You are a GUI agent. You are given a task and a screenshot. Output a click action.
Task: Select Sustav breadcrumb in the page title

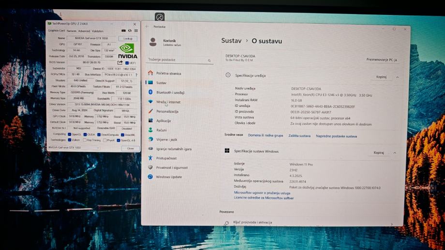click(x=231, y=41)
